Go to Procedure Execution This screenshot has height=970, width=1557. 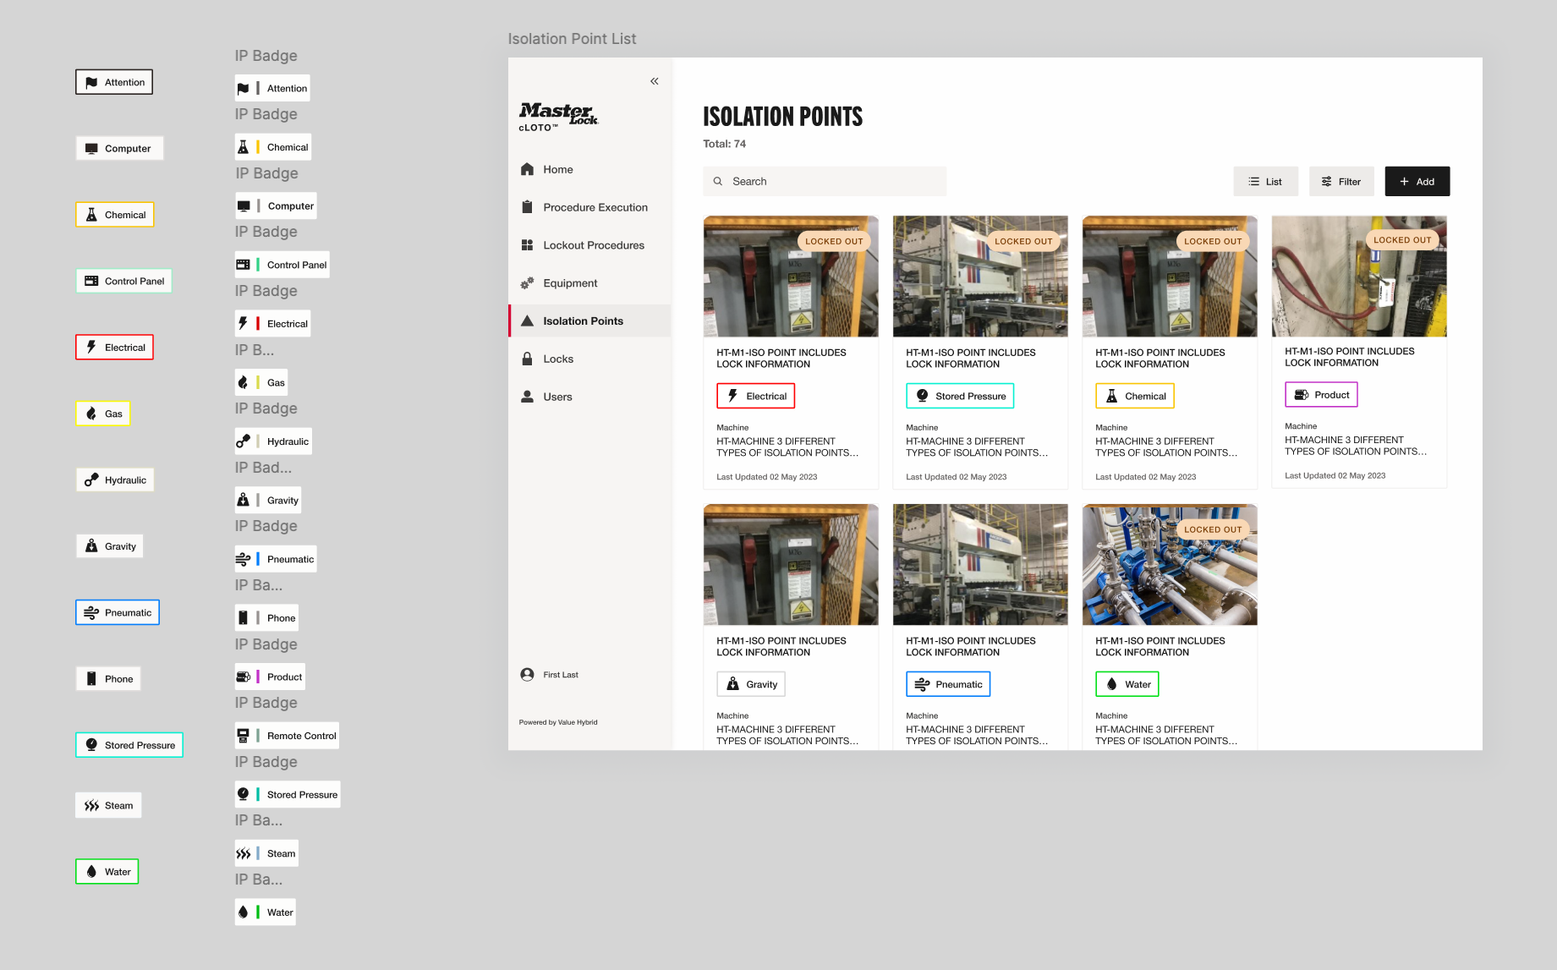coord(589,207)
